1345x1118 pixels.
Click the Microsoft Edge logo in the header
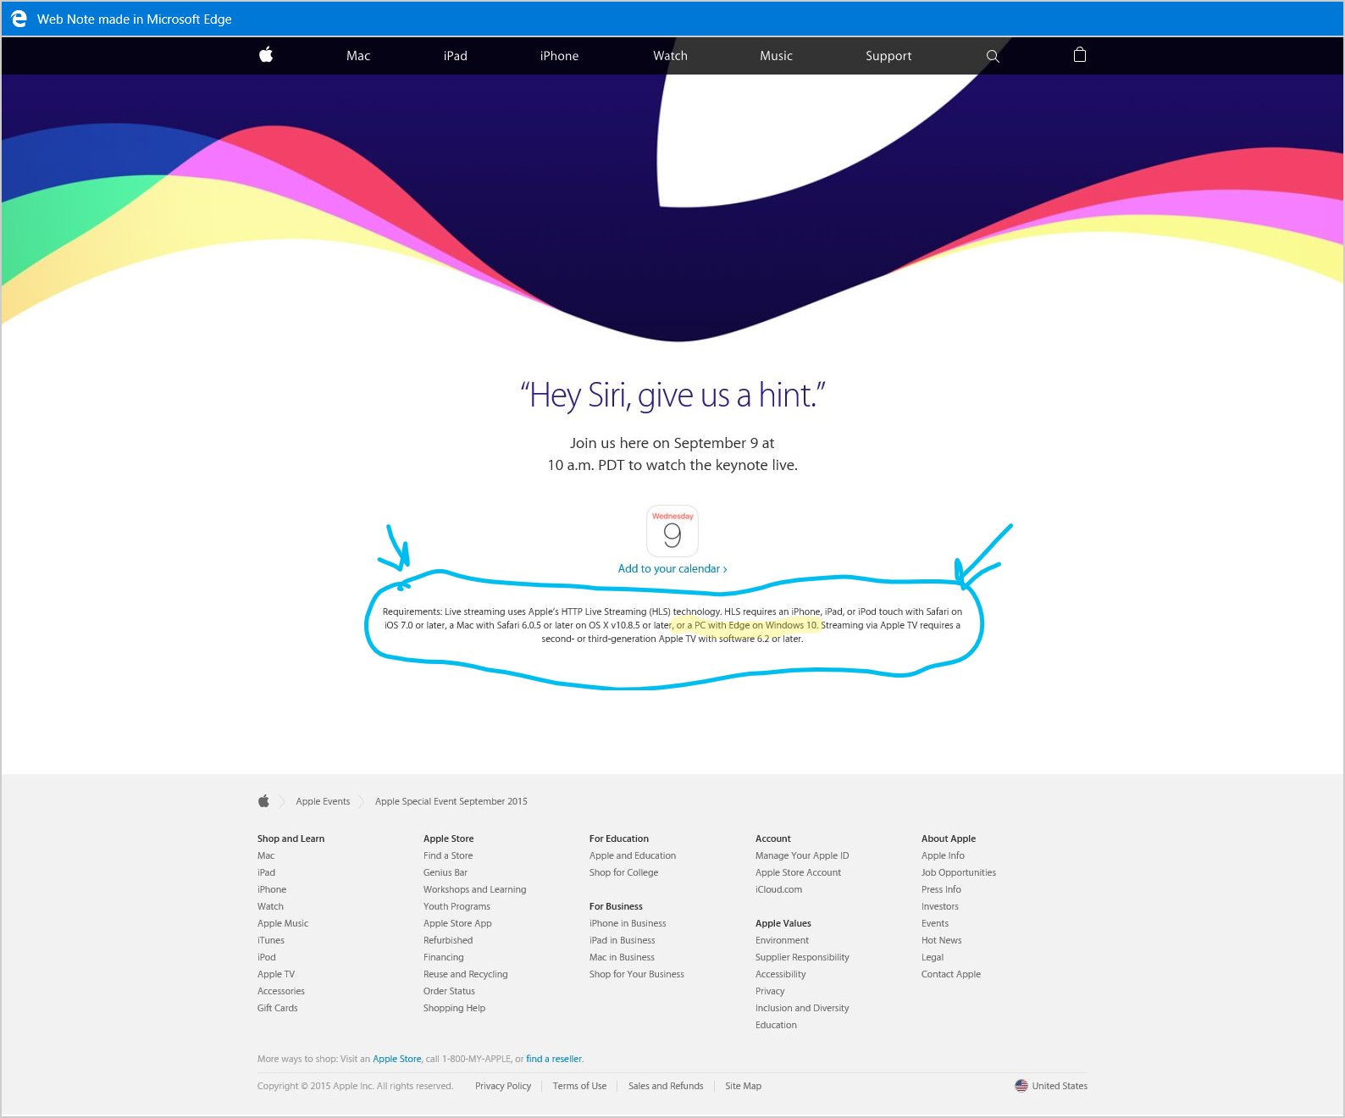(19, 19)
